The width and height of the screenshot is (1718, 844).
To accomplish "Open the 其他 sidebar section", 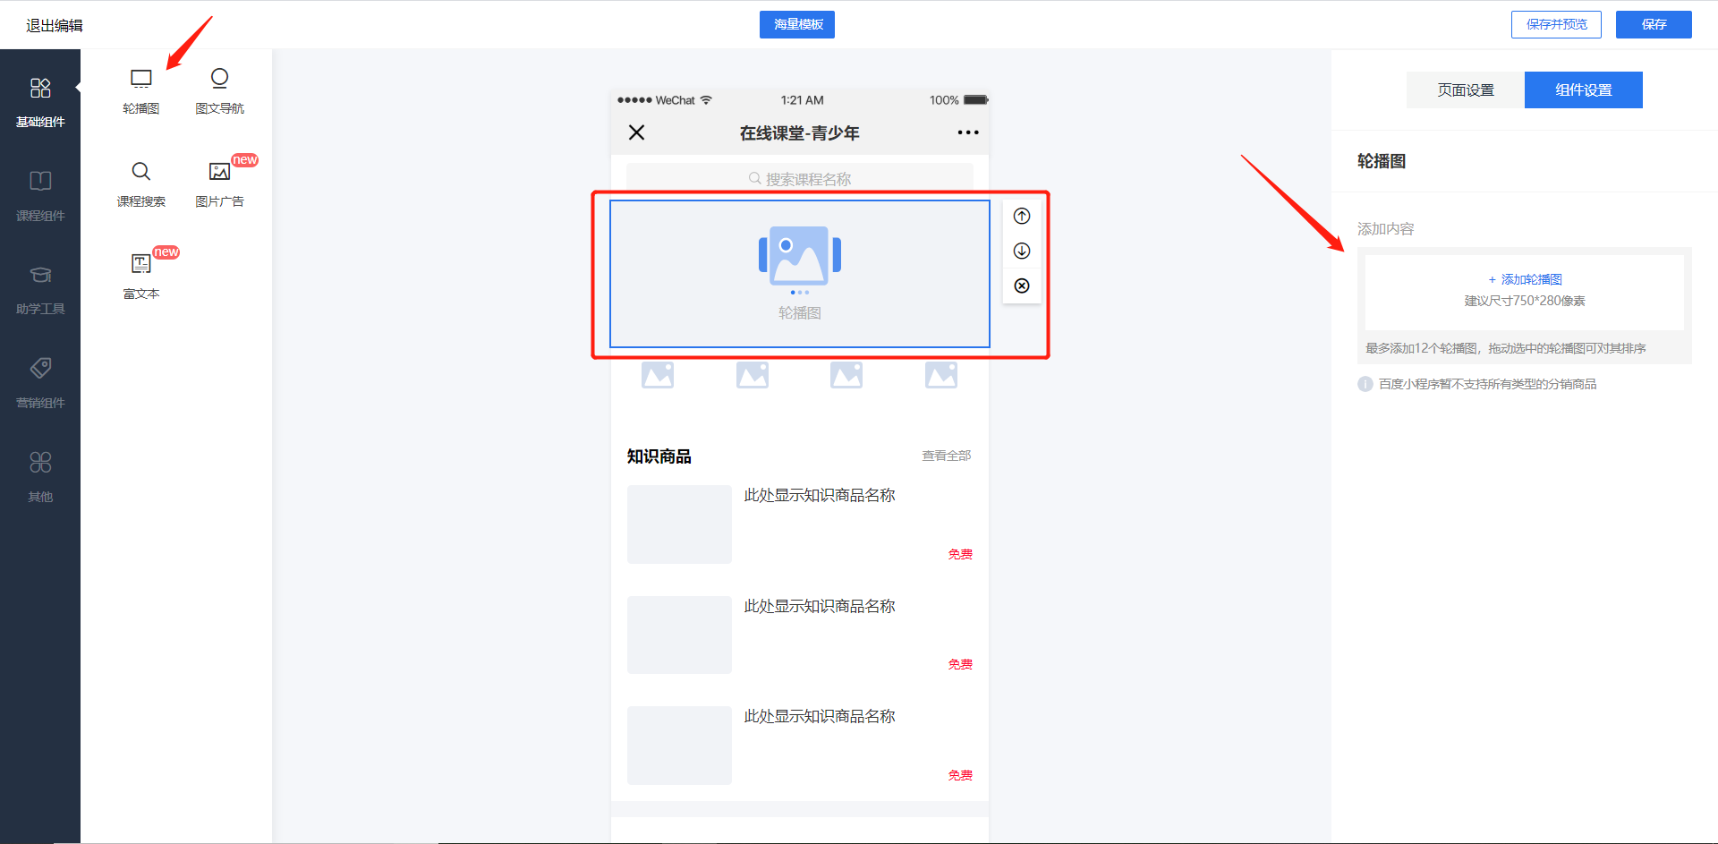I will tap(40, 477).
